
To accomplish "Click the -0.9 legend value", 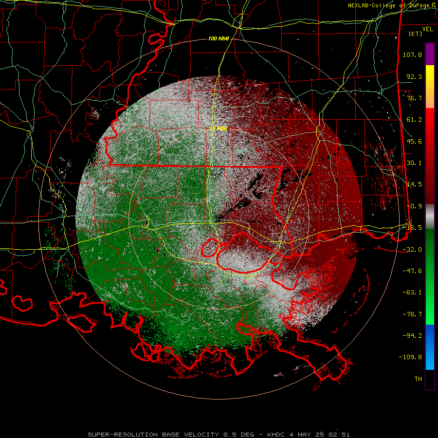I will click(x=414, y=206).
